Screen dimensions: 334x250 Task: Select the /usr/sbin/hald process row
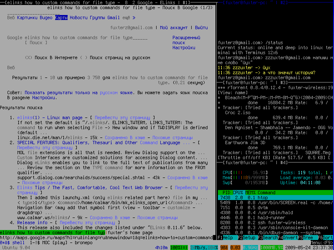pos(276,213)
